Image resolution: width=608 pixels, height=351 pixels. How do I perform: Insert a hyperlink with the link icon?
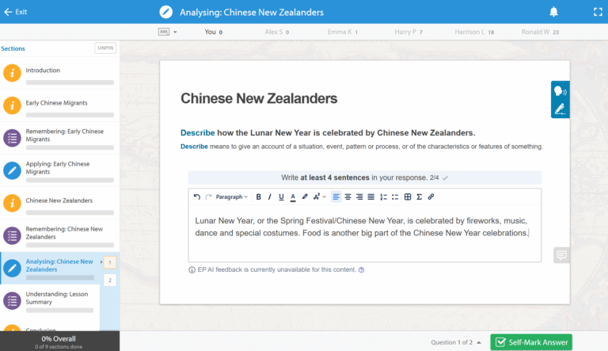pos(431,196)
